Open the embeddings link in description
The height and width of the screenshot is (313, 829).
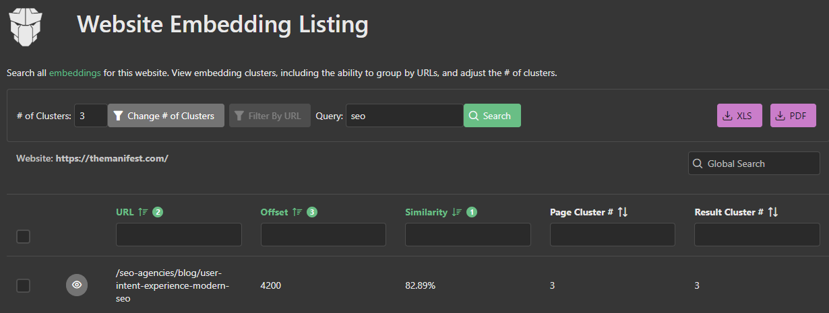[75, 73]
